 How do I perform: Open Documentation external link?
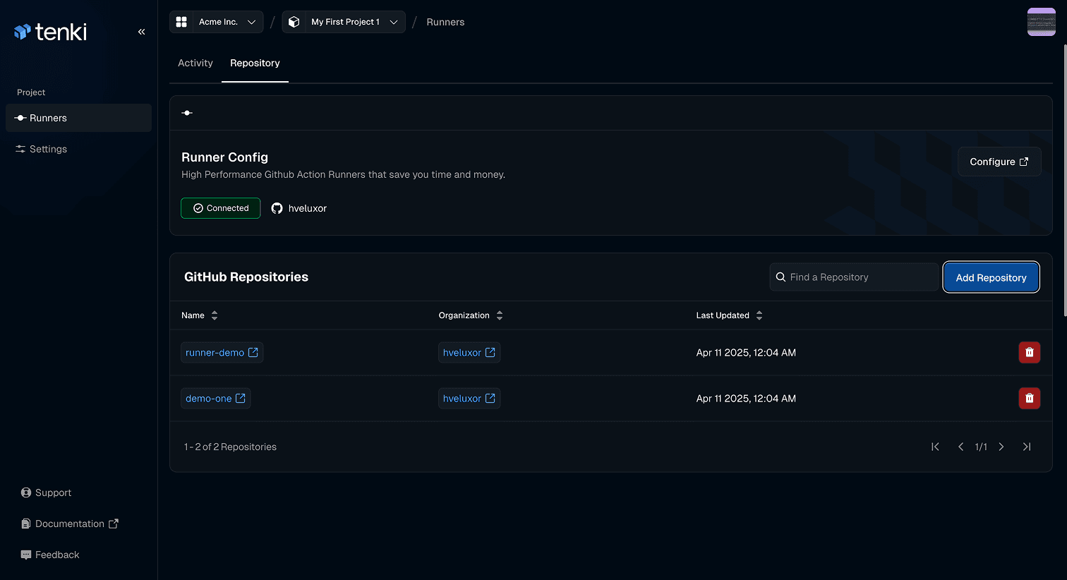(x=69, y=524)
